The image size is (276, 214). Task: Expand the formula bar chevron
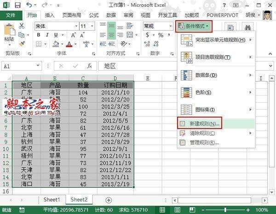tap(271, 66)
